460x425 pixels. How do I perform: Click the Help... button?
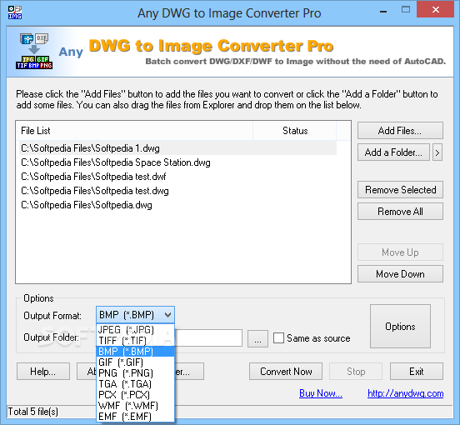[43, 372]
